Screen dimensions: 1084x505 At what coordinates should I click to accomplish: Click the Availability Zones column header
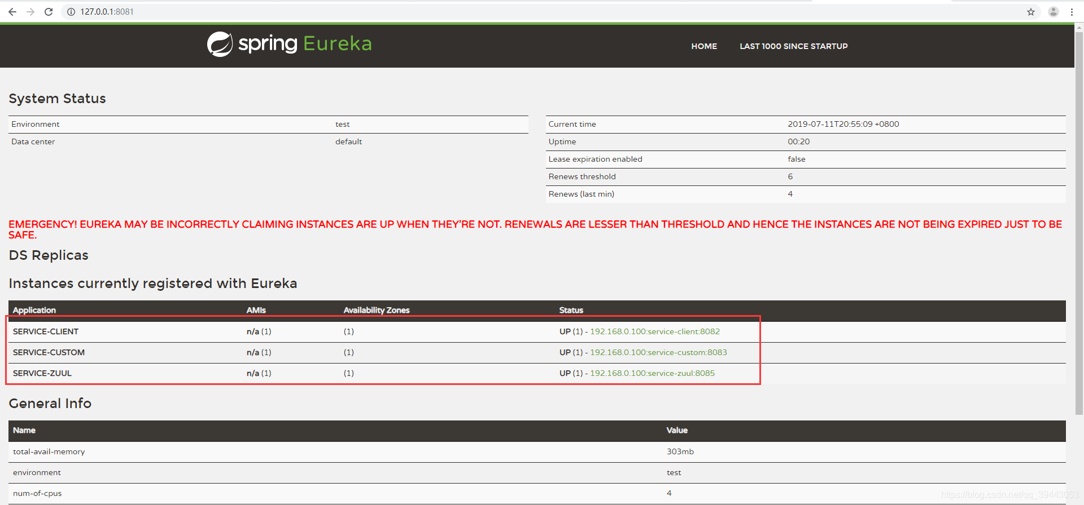click(x=377, y=310)
